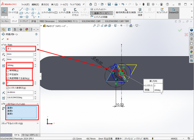
Task: Cancel pattern with the red X icon
Action: pyautogui.click(x=8, y=39)
